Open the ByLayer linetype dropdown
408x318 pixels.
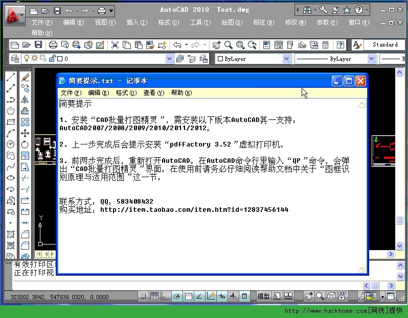coord(371,59)
